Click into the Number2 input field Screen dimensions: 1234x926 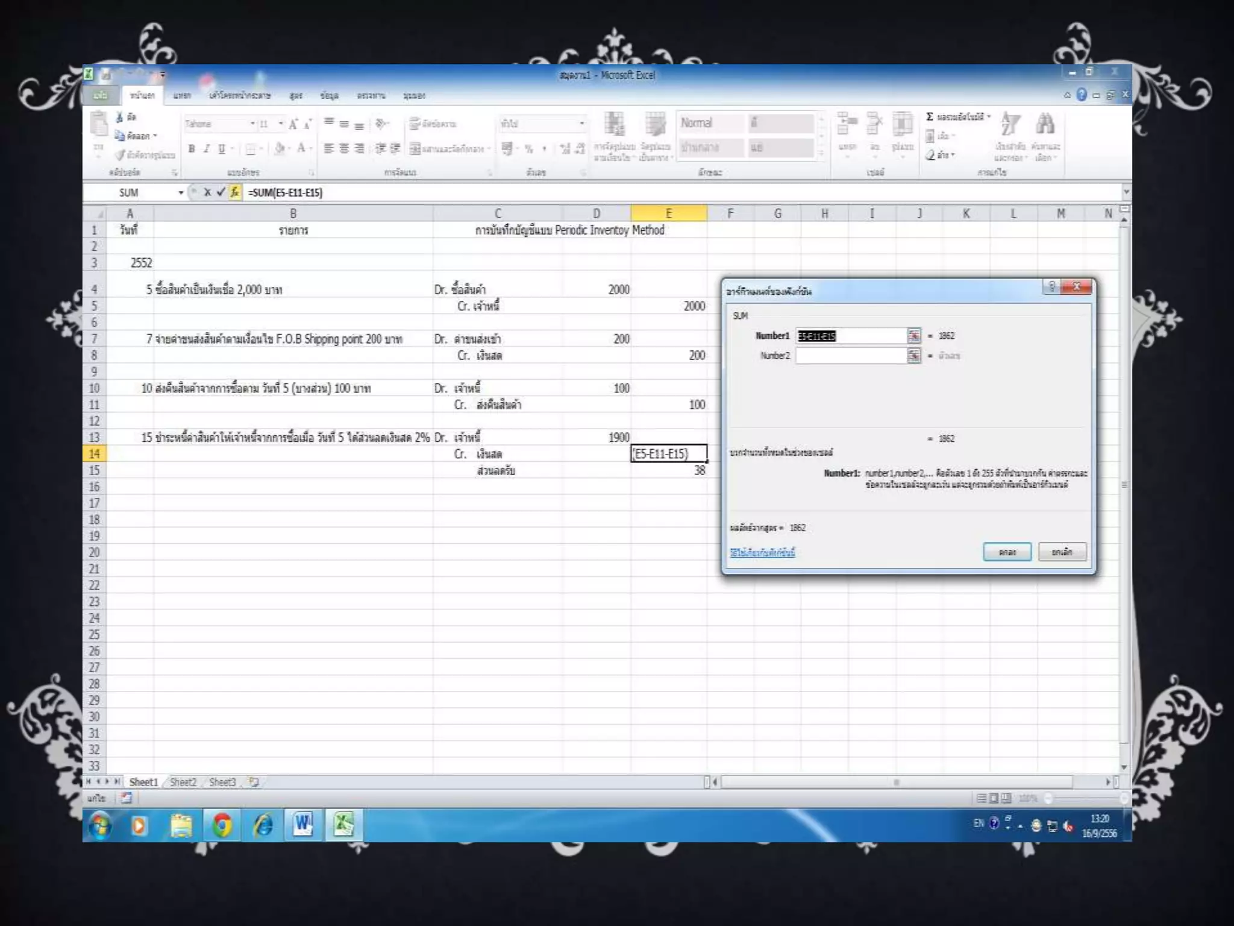[850, 356]
